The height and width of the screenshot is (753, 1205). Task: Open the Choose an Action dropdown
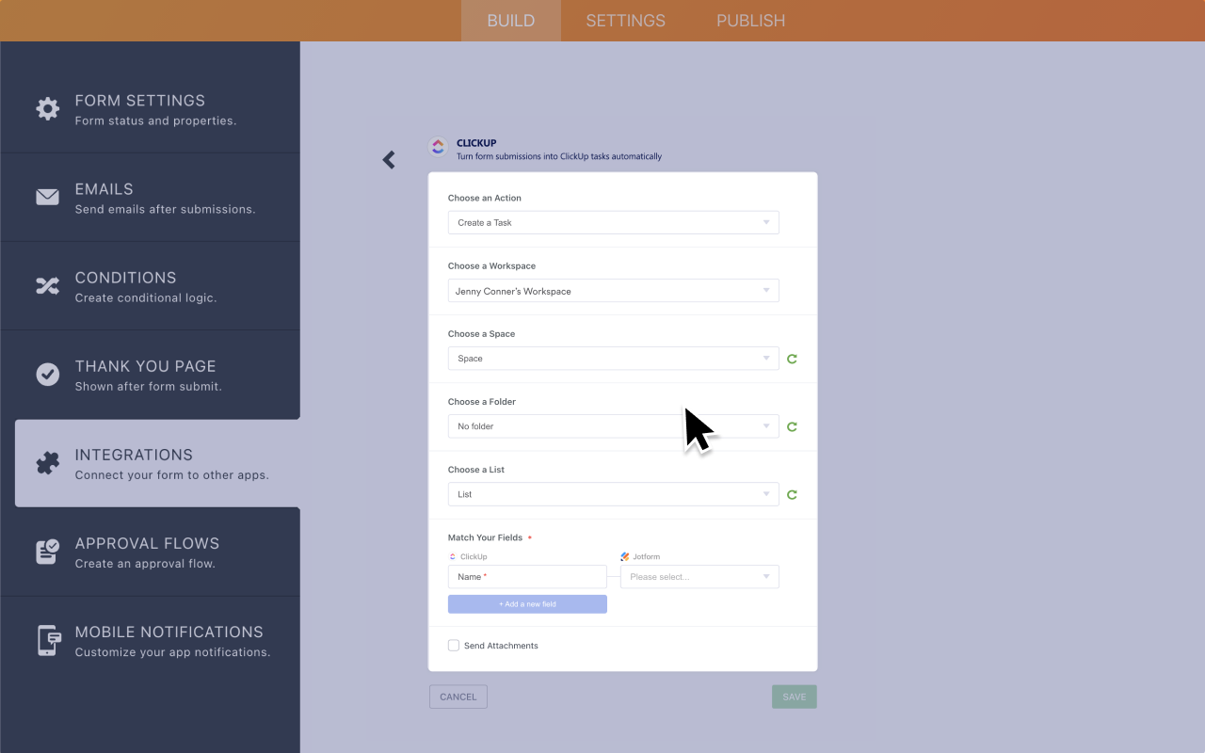point(613,222)
